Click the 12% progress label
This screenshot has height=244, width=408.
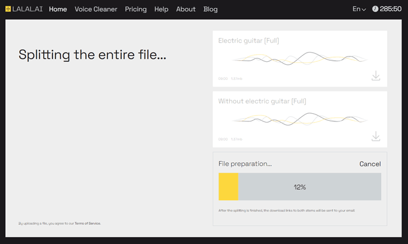pyautogui.click(x=300, y=187)
